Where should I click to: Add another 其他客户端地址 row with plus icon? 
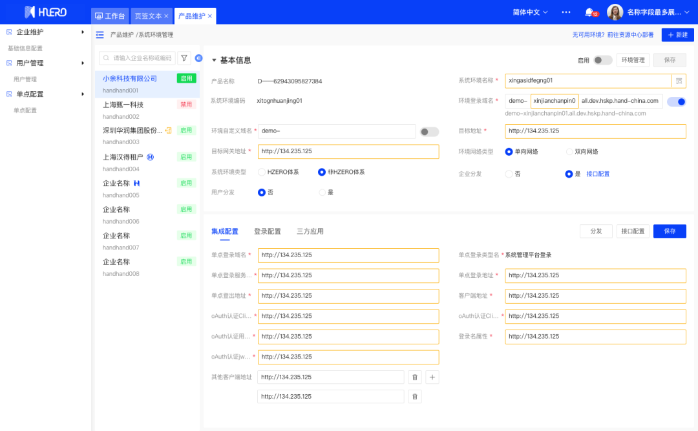coord(432,377)
